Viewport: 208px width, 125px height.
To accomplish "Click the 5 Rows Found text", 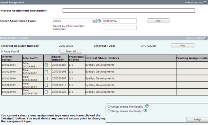I will click(x=10, y=52).
